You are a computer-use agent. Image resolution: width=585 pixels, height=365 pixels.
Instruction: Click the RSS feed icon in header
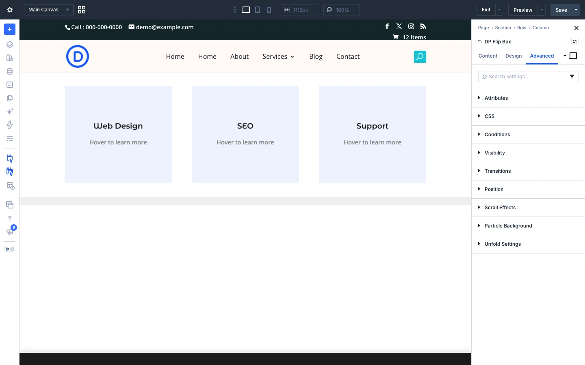click(423, 26)
